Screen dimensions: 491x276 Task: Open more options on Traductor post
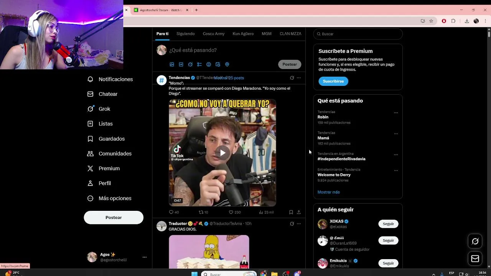click(x=299, y=224)
